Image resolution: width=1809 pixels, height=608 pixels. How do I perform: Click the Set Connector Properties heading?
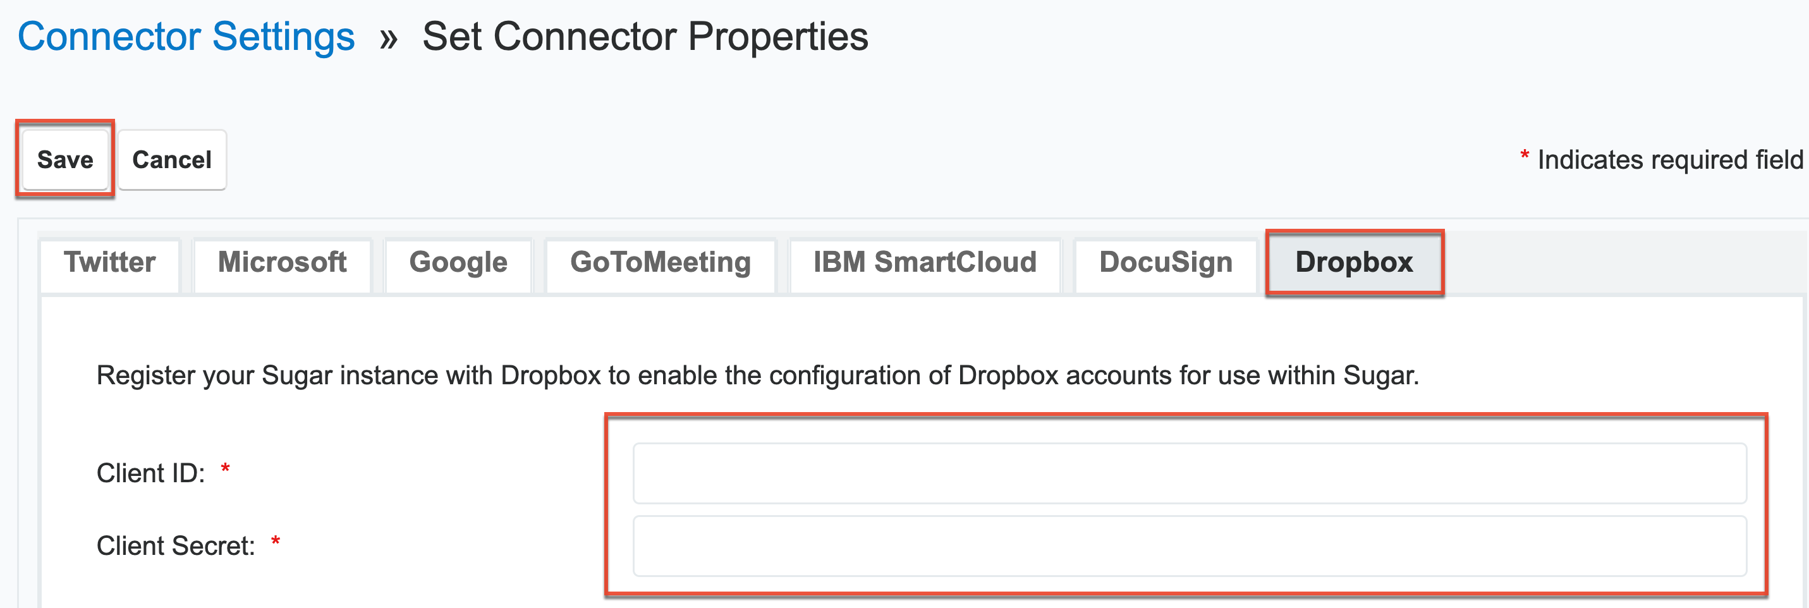pos(645,37)
